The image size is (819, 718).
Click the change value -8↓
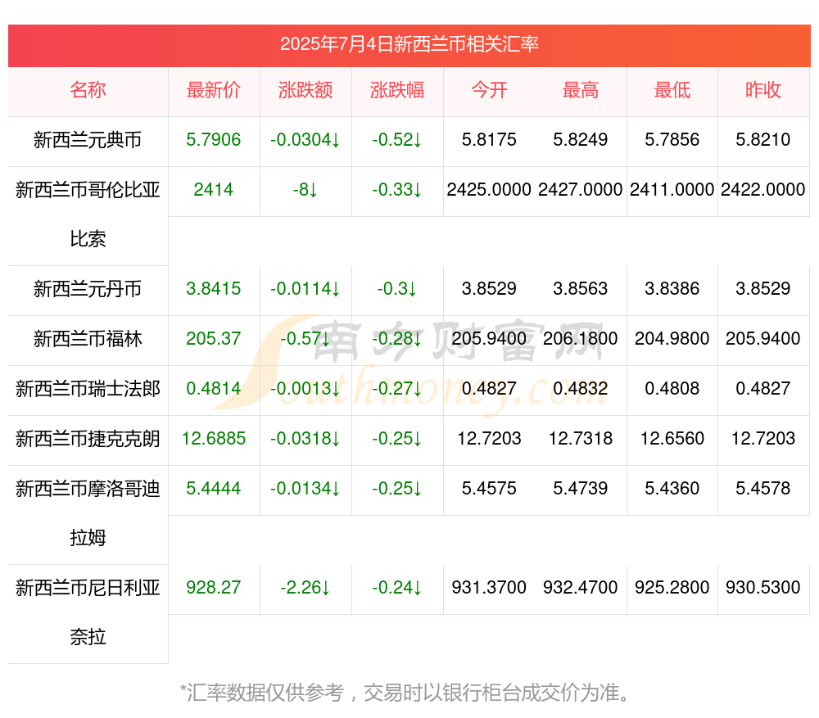305,189
